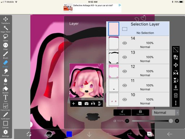Open the blue color swatch
The height and width of the screenshot is (139, 185).
(69, 134)
